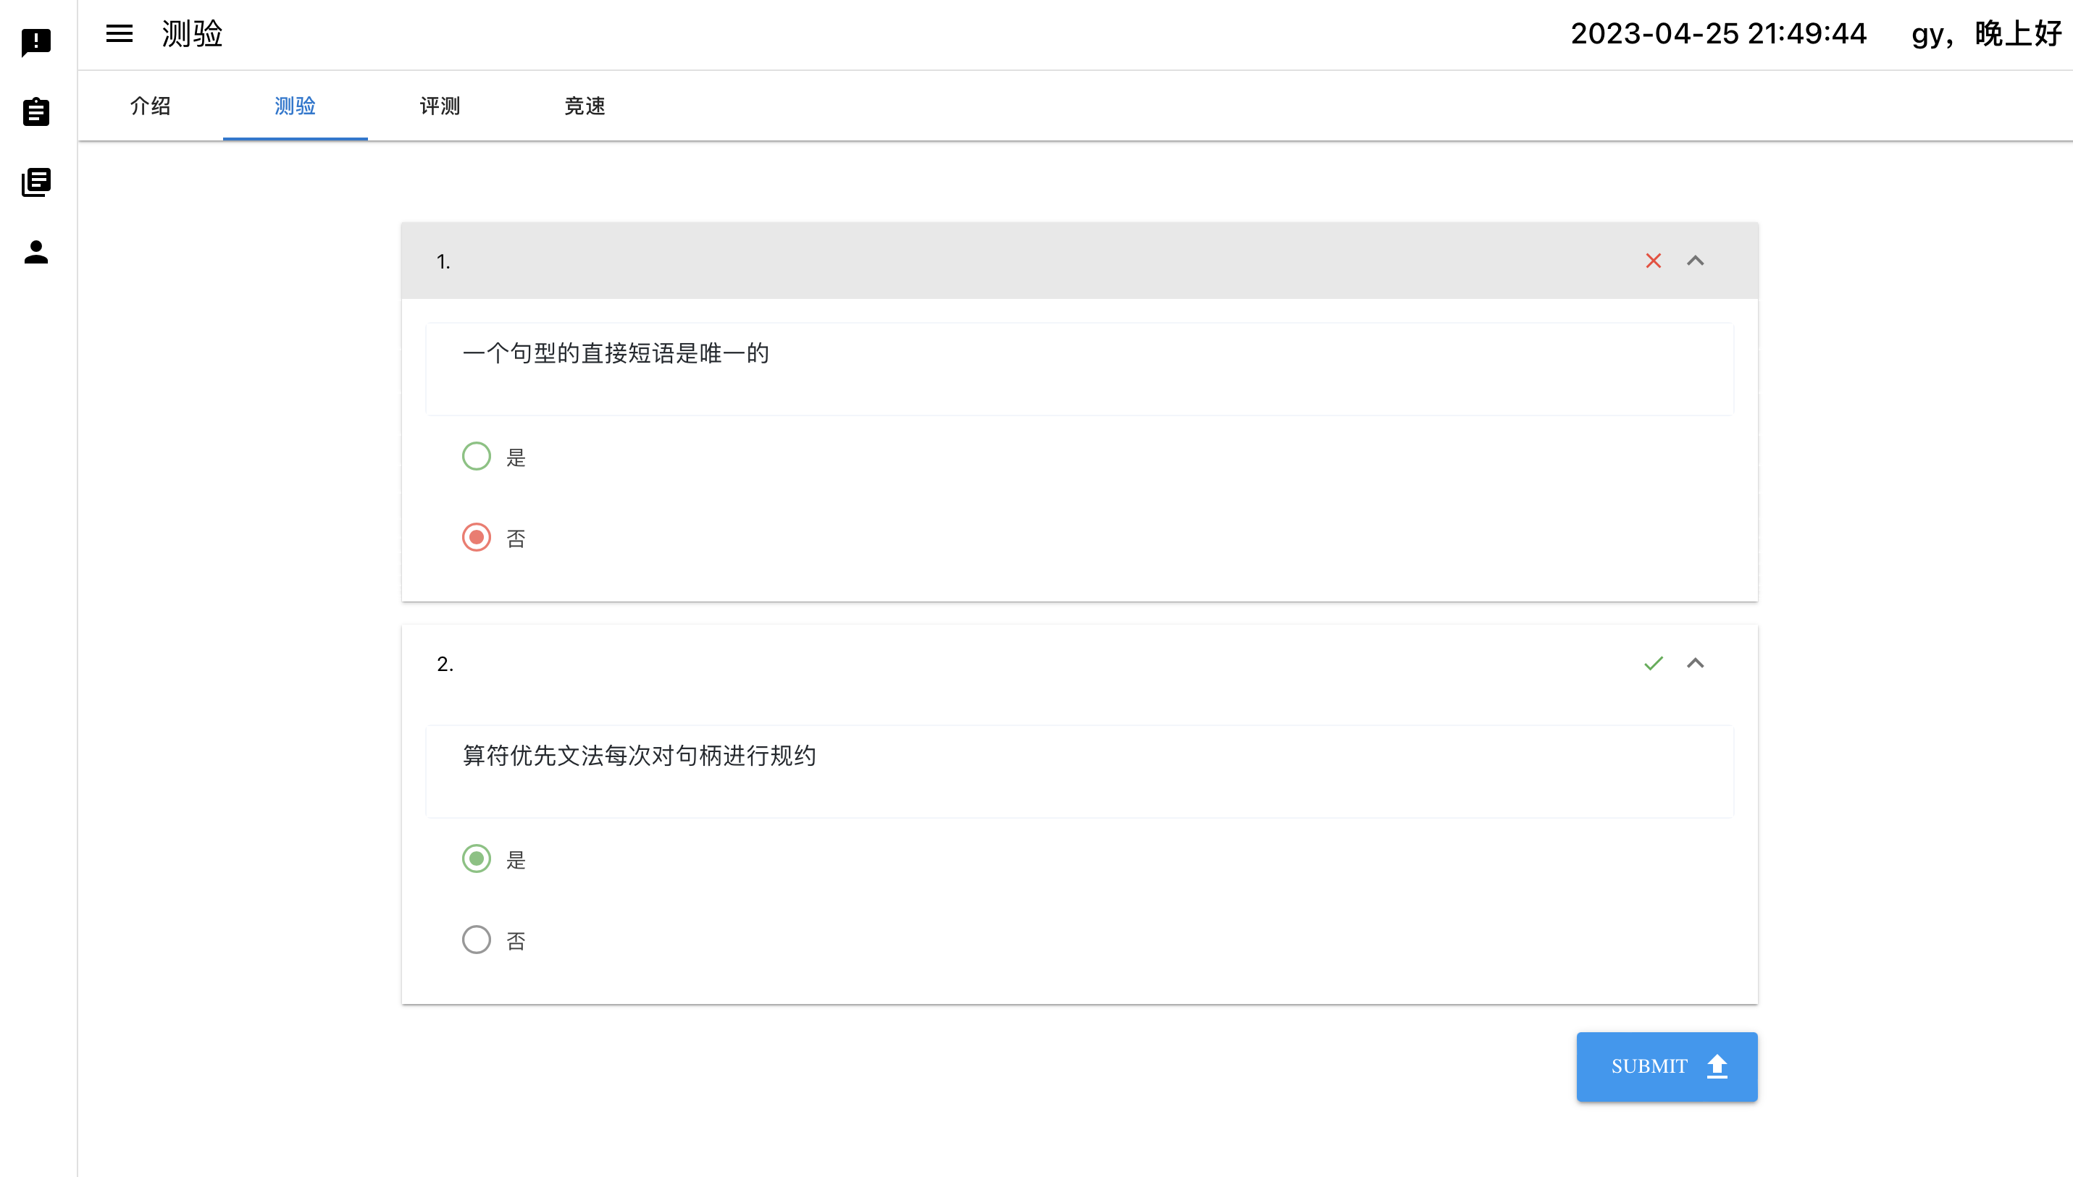Click the library books sidebar icon

(35, 182)
